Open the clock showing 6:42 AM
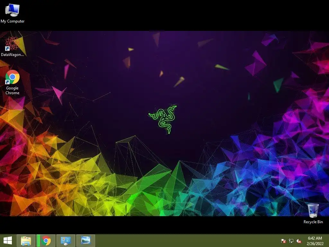329x247 pixels. tap(315, 238)
